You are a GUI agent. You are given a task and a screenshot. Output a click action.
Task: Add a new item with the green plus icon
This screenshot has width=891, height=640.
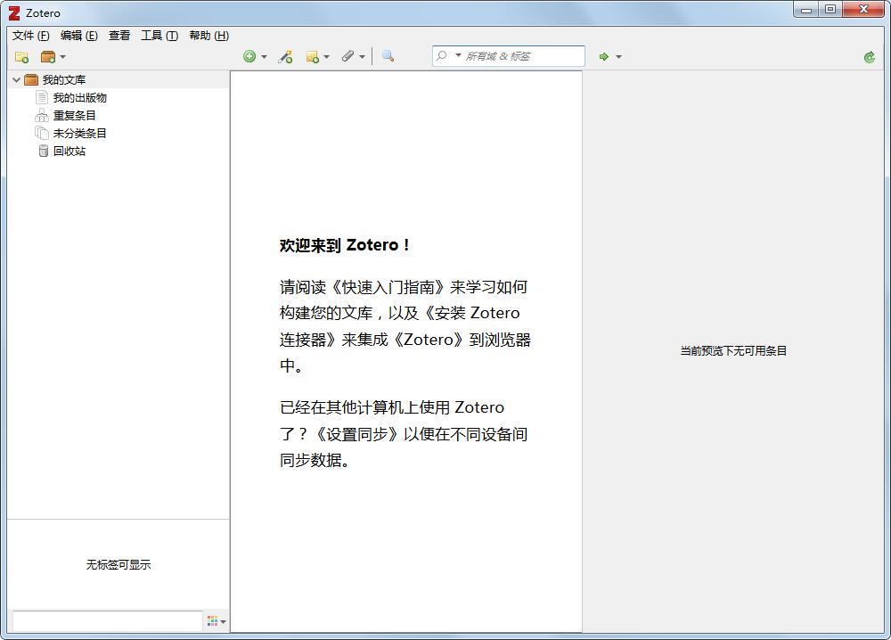[249, 56]
